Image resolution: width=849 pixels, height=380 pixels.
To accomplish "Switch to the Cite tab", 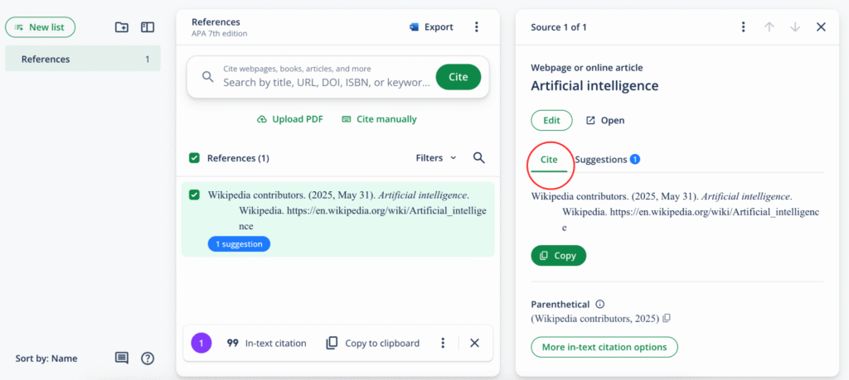I will [549, 160].
